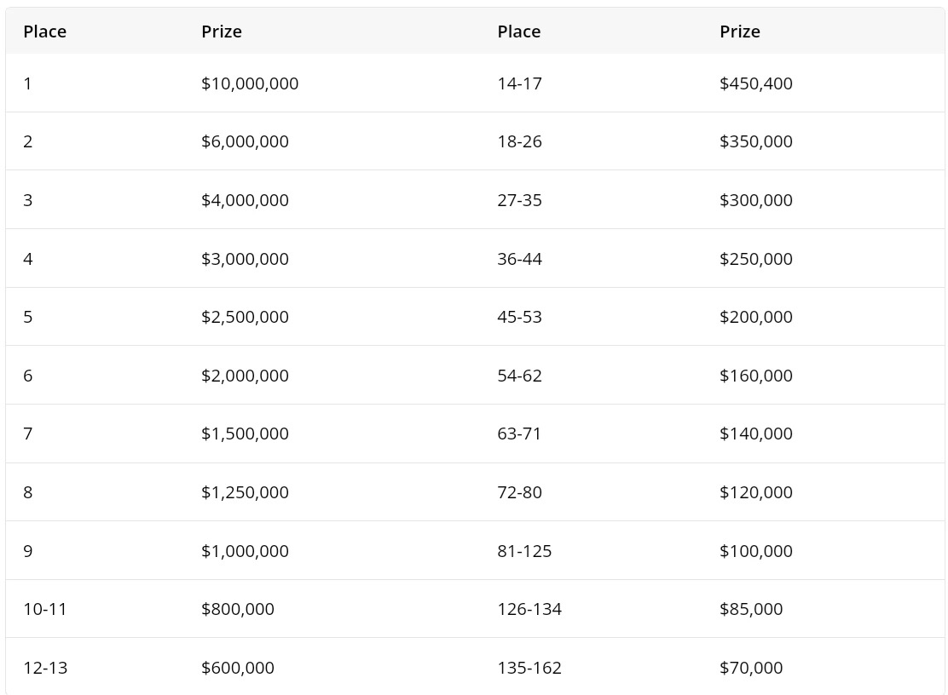Click the 54-62 place range
This screenshot has width=948, height=695.
tap(519, 376)
